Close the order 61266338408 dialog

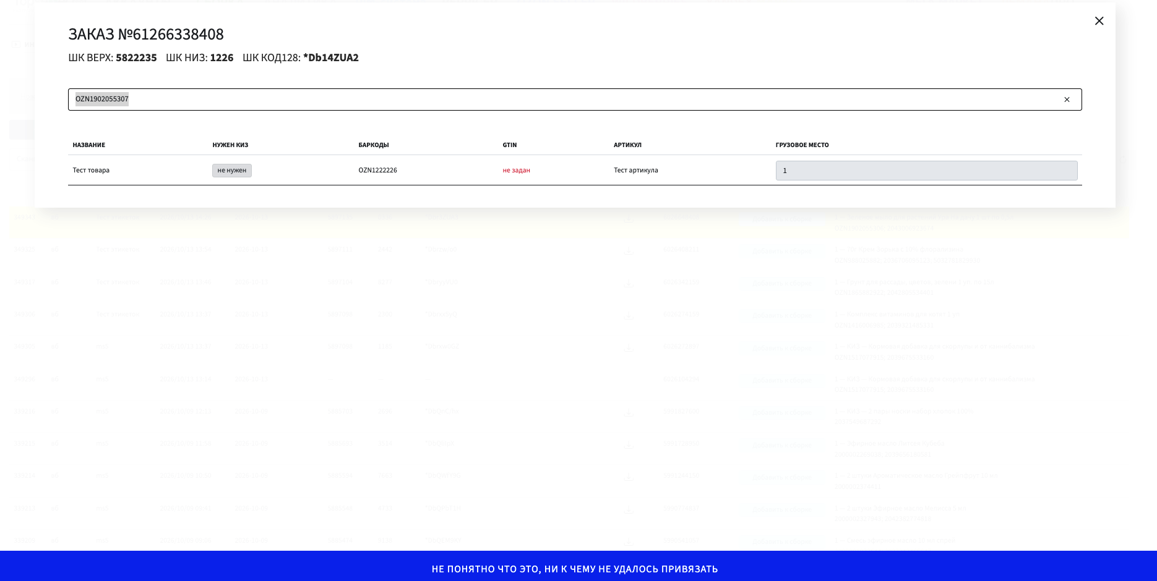click(x=1099, y=21)
